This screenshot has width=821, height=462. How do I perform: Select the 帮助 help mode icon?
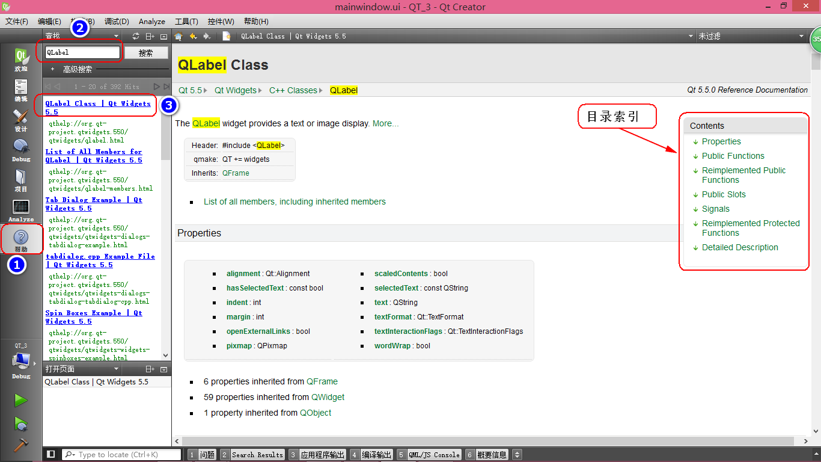click(21, 240)
